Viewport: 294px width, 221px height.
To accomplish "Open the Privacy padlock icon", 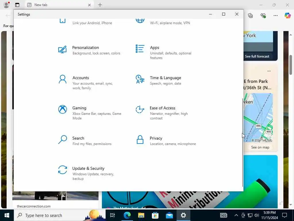I will [x=140, y=140].
